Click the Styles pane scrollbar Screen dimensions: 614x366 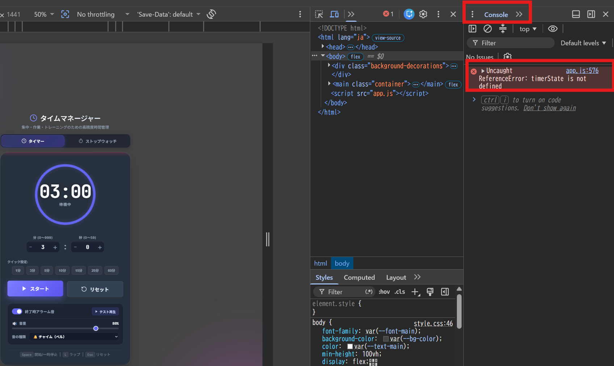click(459, 311)
